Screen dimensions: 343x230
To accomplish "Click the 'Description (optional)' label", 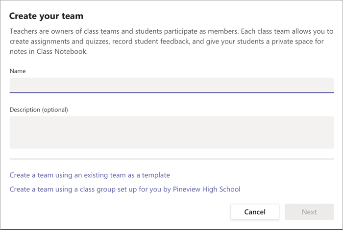I will [39, 110].
